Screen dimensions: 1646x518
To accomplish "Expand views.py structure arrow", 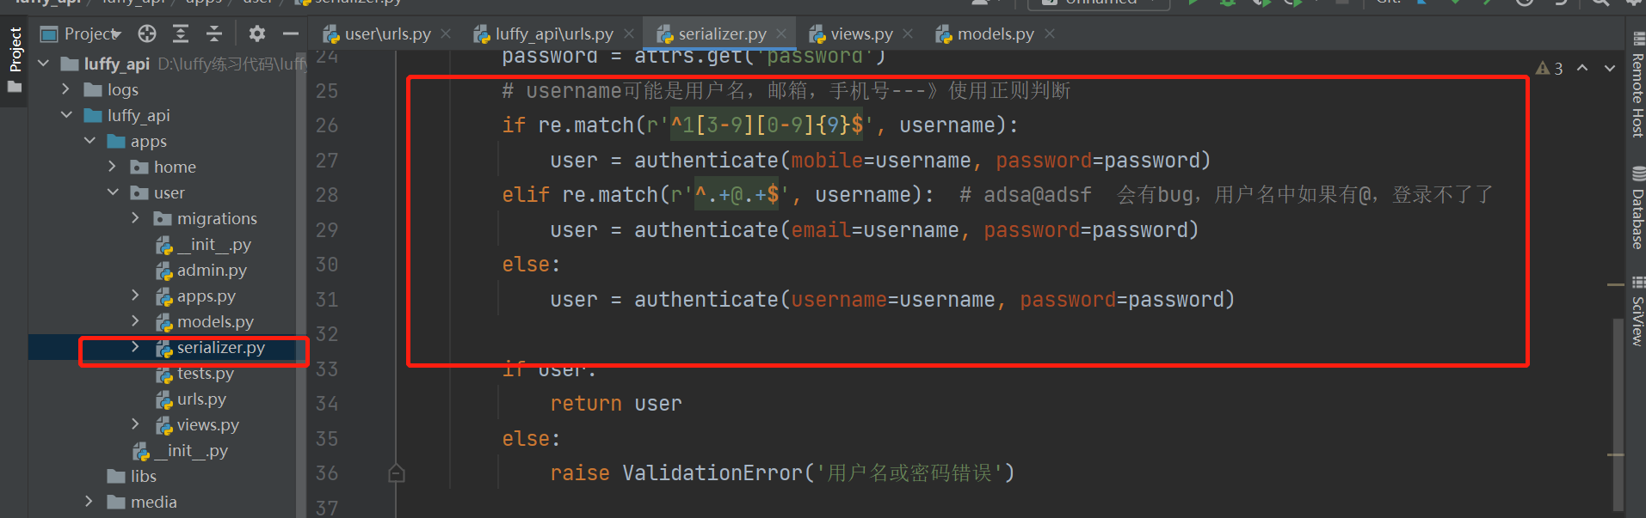I will [136, 424].
